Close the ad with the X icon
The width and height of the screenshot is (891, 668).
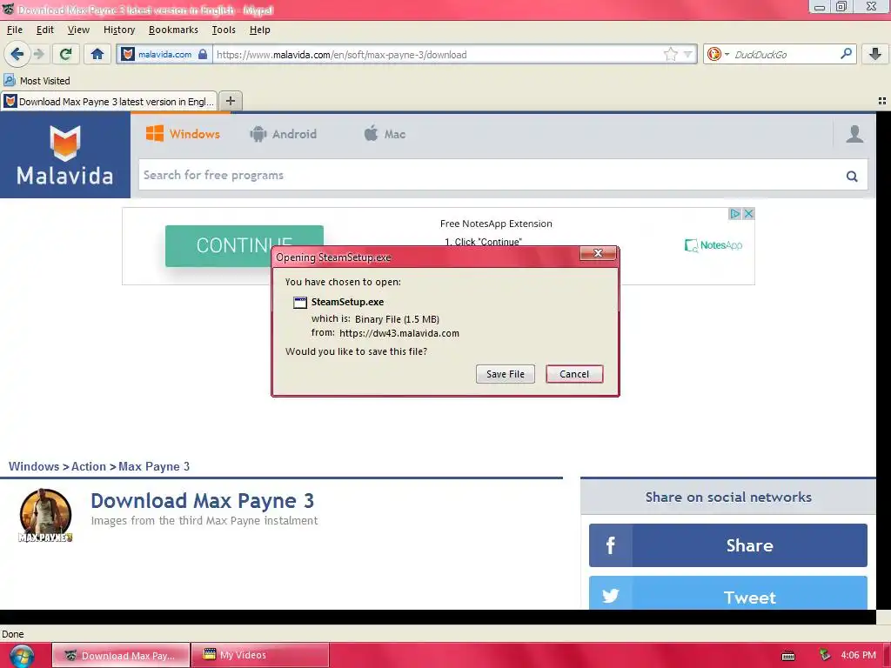tap(748, 214)
